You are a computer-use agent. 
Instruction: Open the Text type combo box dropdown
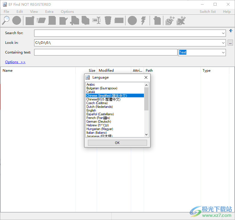[x=223, y=52]
